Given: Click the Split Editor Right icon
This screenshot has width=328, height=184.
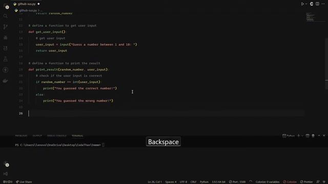Looking at the screenshot, I should coord(317,4).
